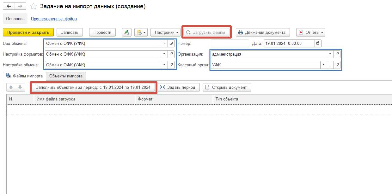The width and height of the screenshot is (392, 194).
Task: Open Настройка обмена item with its open icon
Action: (x=171, y=65)
